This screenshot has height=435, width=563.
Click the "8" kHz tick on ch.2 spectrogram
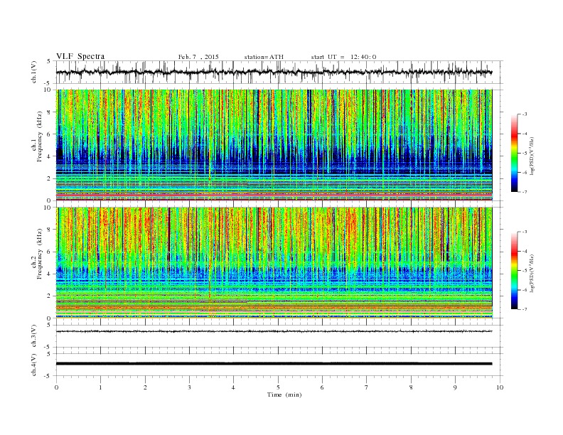(49, 230)
